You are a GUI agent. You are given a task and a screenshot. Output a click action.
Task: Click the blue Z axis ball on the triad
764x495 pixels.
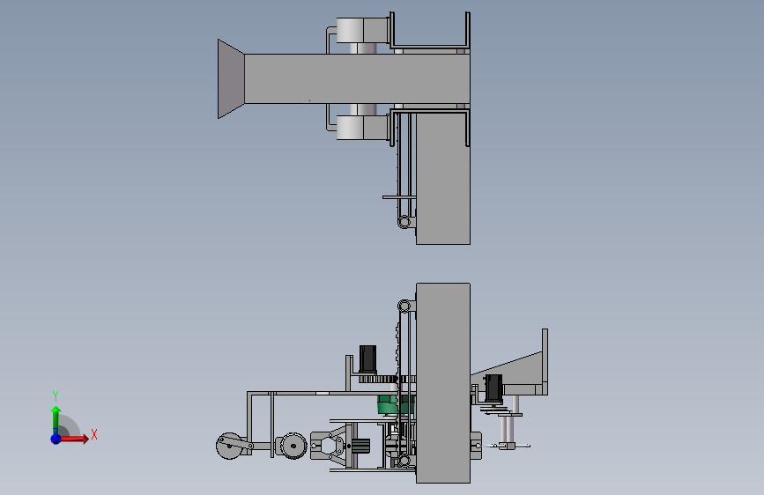[56, 439]
